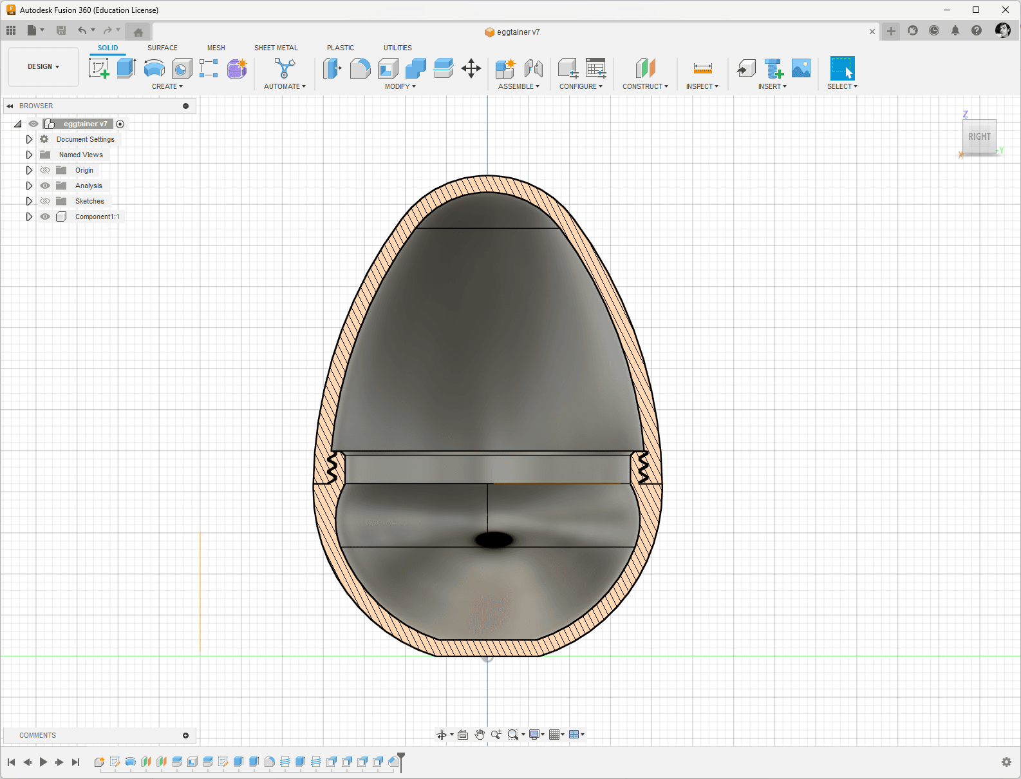Open the CONSTRUCT dropdown menu
Viewport: 1021px width, 779px height.
645,86
